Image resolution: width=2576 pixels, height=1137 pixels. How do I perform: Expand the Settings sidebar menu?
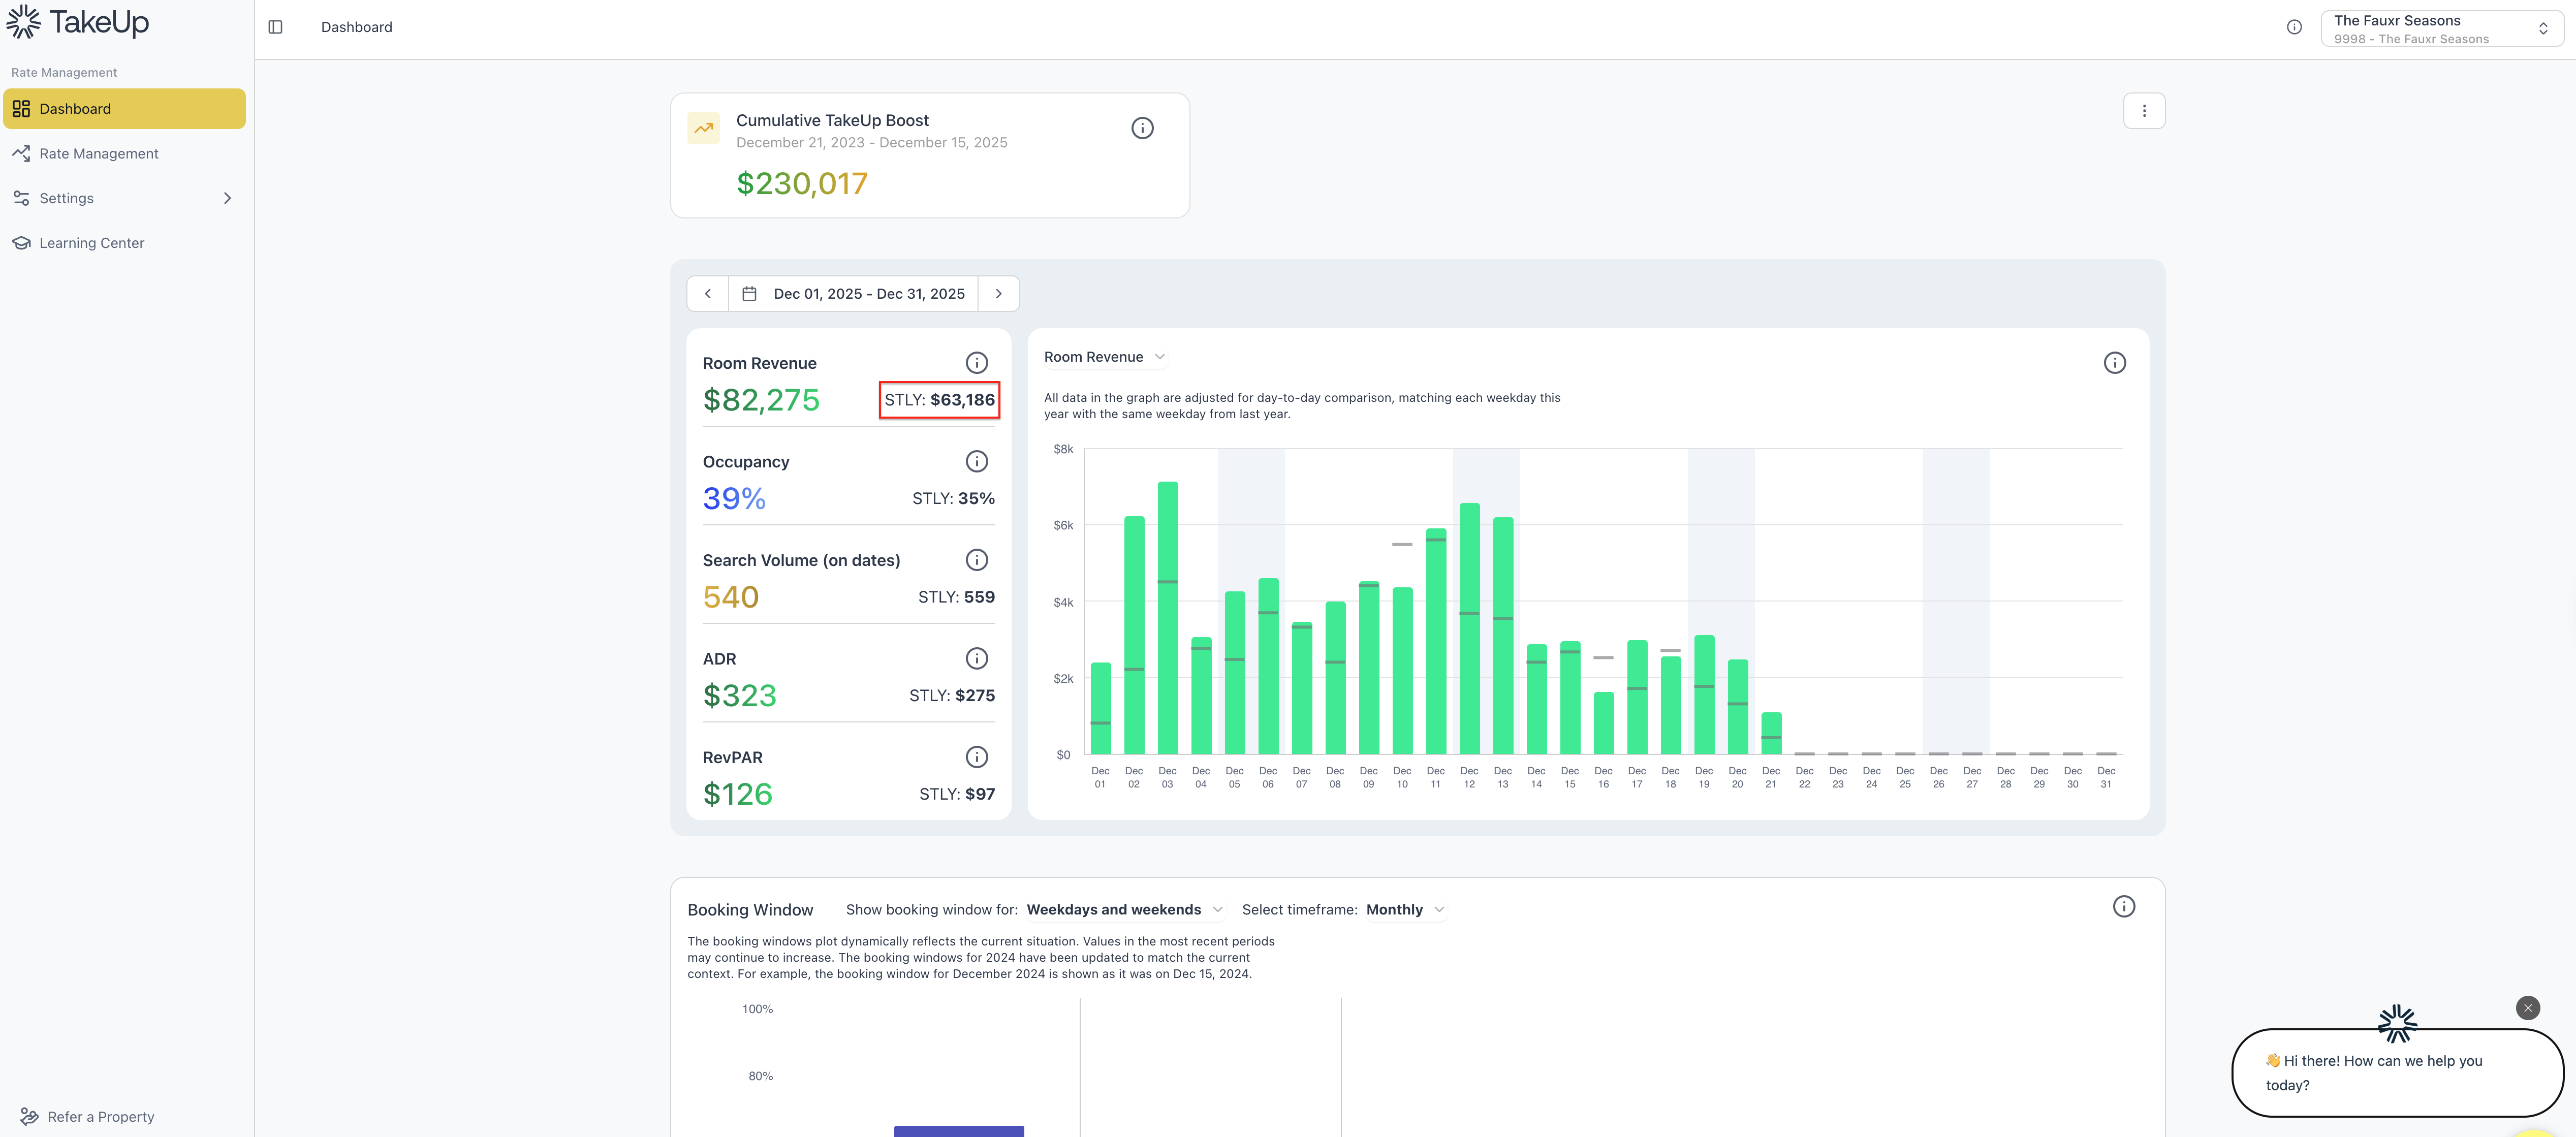pyautogui.click(x=124, y=198)
